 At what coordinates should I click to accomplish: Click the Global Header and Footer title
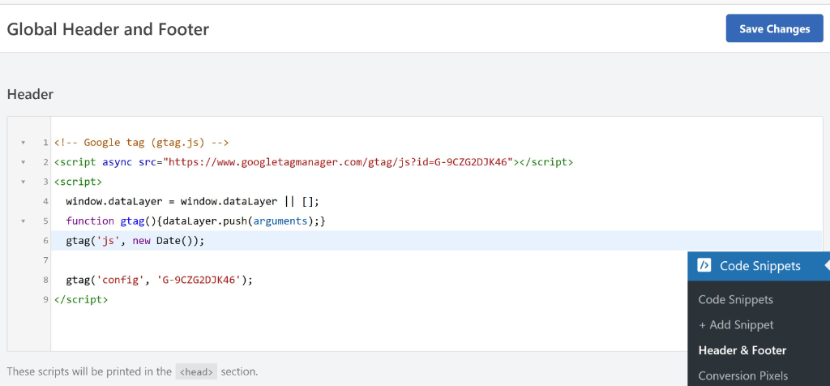[108, 29]
